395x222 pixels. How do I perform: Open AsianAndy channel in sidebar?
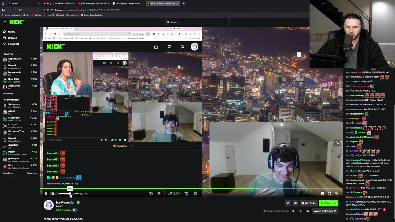tap(20, 87)
